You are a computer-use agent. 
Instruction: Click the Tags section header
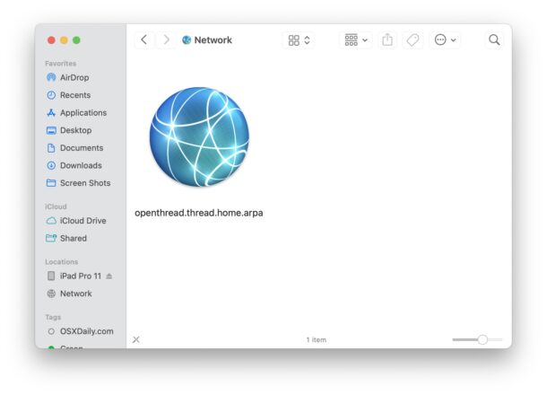[53, 317]
